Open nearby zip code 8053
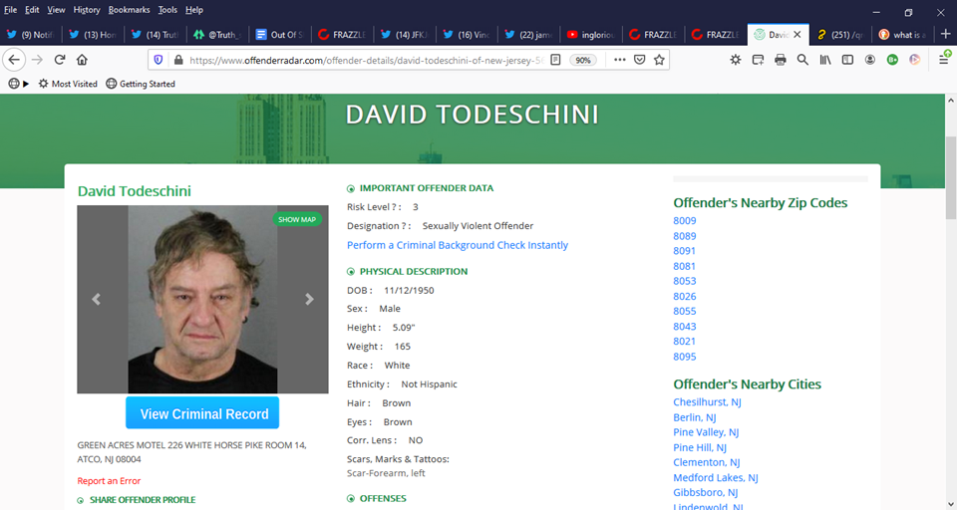 pos(685,281)
